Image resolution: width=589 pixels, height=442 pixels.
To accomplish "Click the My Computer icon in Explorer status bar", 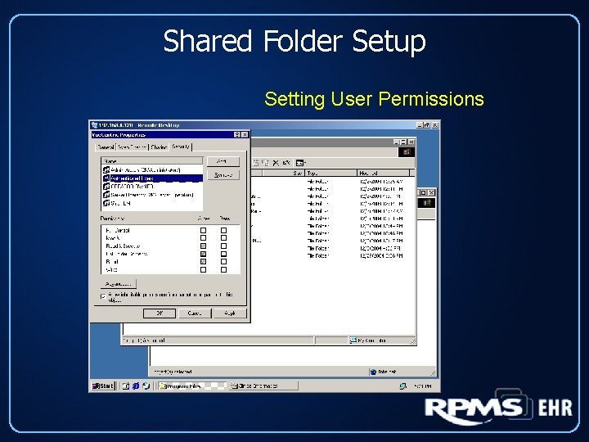I will [353, 341].
